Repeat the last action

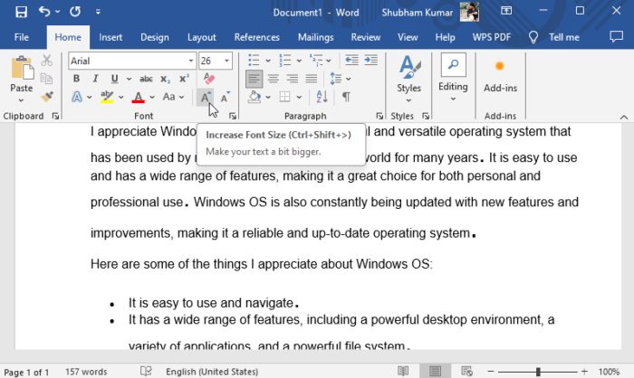[x=75, y=12]
